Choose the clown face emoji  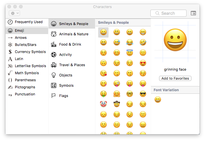coord(103,104)
